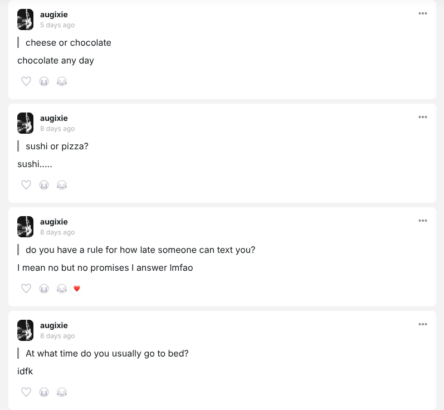The image size is (444, 410).
Task: Open the "5 days ago" timestamp link
Action: (57, 25)
